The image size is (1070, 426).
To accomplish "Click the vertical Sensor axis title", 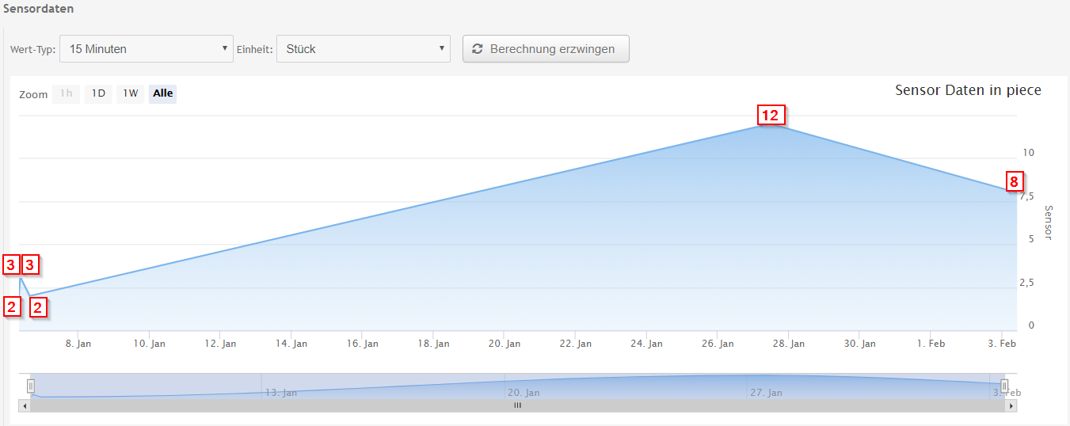I will (x=1048, y=223).
